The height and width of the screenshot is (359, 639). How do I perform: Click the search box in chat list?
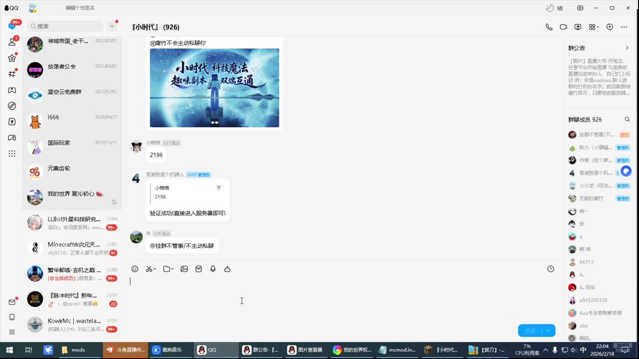click(x=65, y=26)
